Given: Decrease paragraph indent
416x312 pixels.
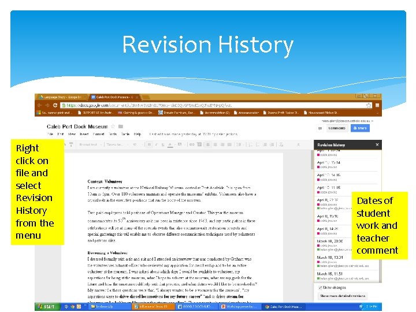Looking at the screenshot, I should click(x=265, y=144).
